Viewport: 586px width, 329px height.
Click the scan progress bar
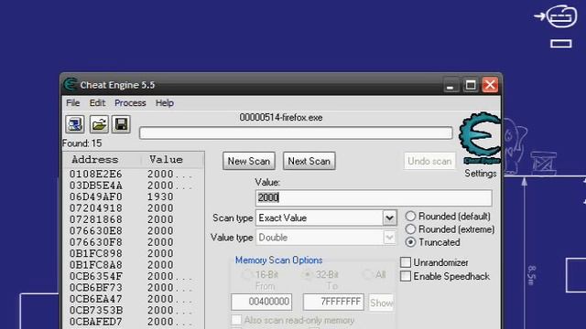(x=296, y=133)
